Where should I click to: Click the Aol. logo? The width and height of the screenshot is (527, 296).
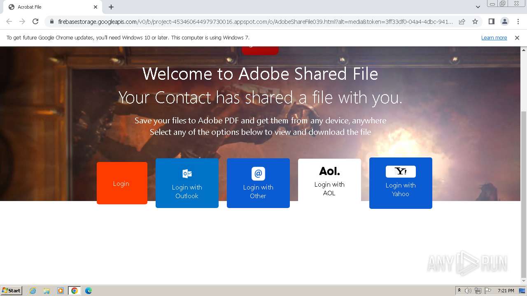329,171
